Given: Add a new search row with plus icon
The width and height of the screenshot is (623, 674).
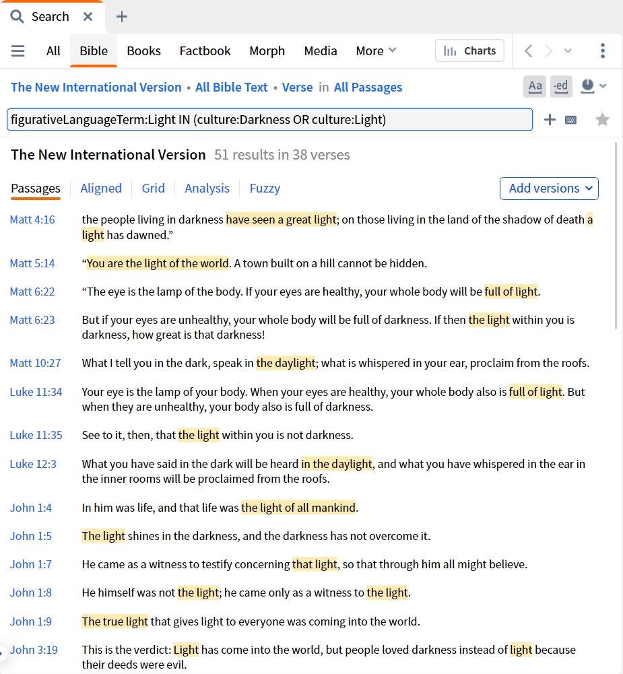Looking at the screenshot, I should point(550,119).
